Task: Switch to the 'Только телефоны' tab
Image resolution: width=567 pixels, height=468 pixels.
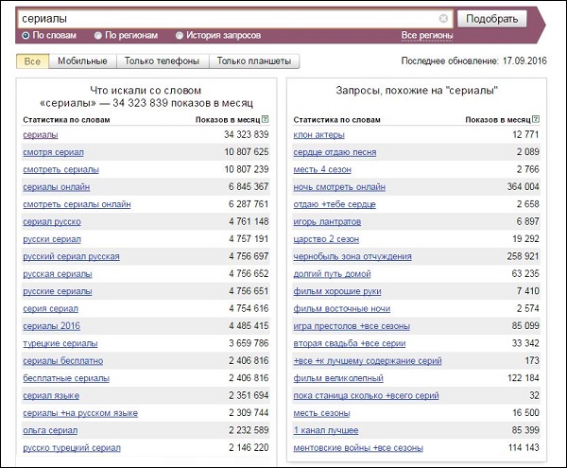Action: pyautogui.click(x=163, y=61)
